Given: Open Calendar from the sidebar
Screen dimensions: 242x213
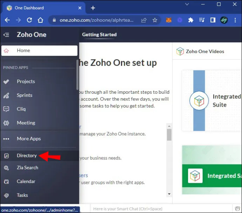Looking at the screenshot, I should click(x=26, y=181).
